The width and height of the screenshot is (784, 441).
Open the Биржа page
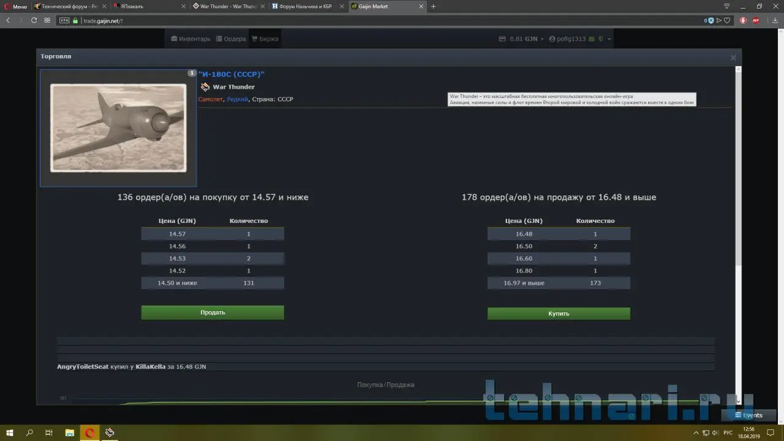265,39
